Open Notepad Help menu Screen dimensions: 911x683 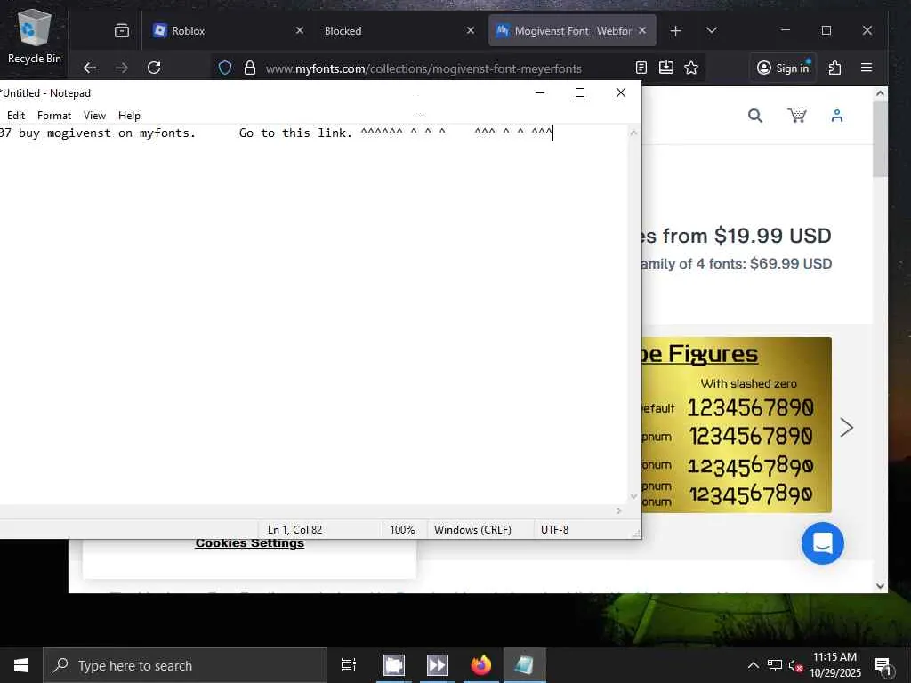[129, 116]
